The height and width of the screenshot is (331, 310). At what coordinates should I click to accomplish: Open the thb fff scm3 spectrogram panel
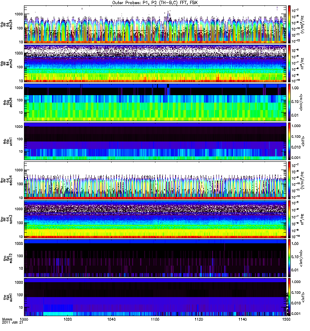coord(155,63)
